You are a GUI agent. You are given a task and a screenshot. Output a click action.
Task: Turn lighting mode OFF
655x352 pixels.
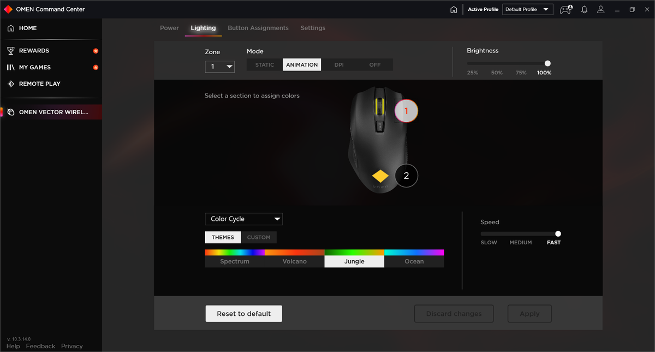click(375, 64)
